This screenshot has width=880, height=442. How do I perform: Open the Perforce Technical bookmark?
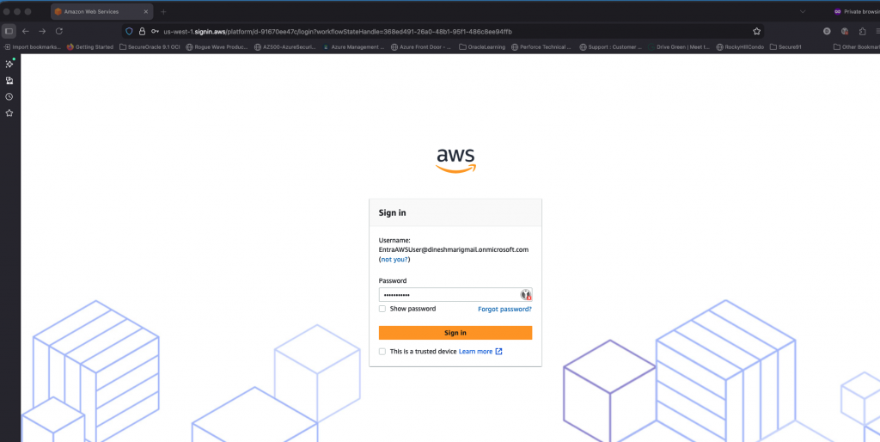(541, 47)
